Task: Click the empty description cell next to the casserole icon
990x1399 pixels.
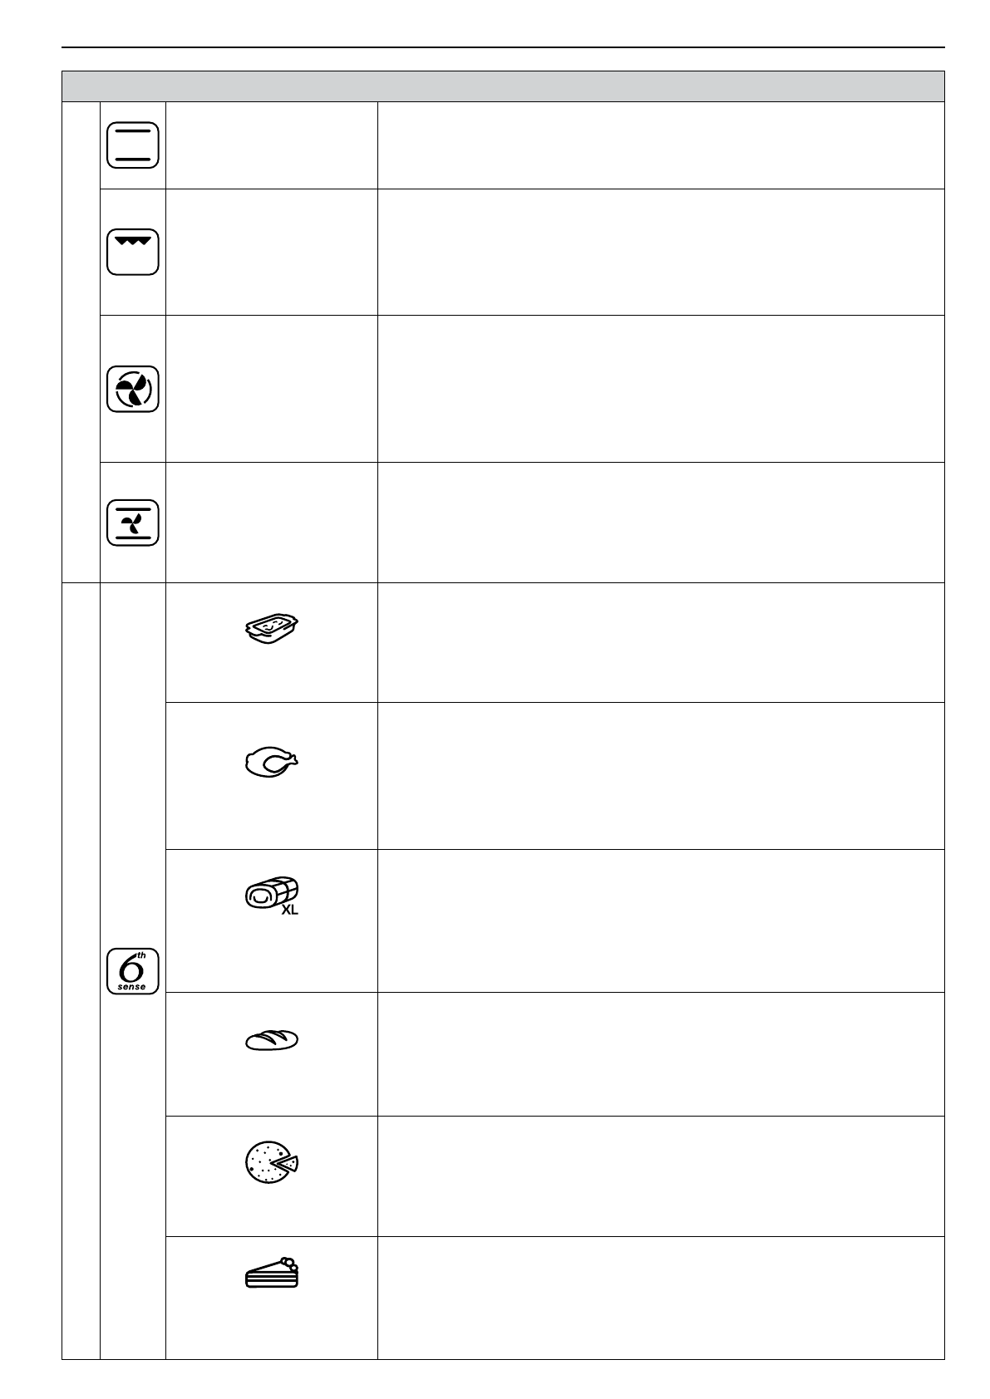Action: coord(661,642)
